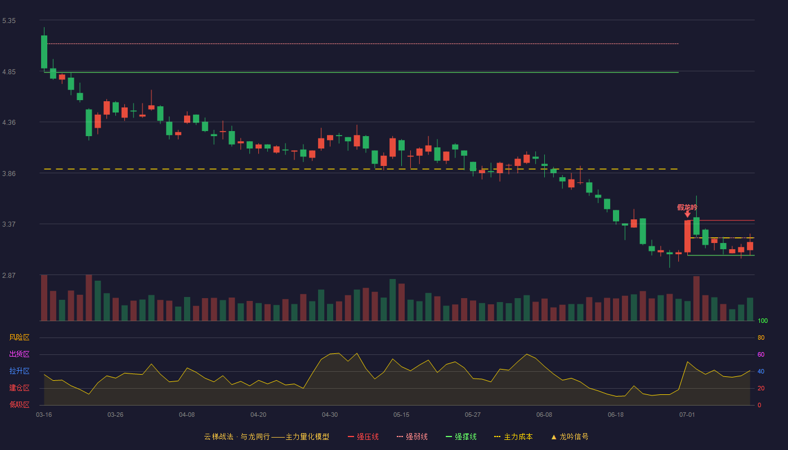Click the 假龙吟 label text
This screenshot has width=788, height=450.
coord(687,207)
